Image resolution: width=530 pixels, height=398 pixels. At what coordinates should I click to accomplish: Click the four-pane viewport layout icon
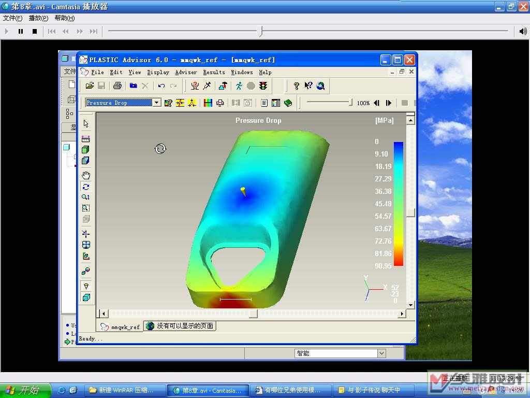coord(86,245)
